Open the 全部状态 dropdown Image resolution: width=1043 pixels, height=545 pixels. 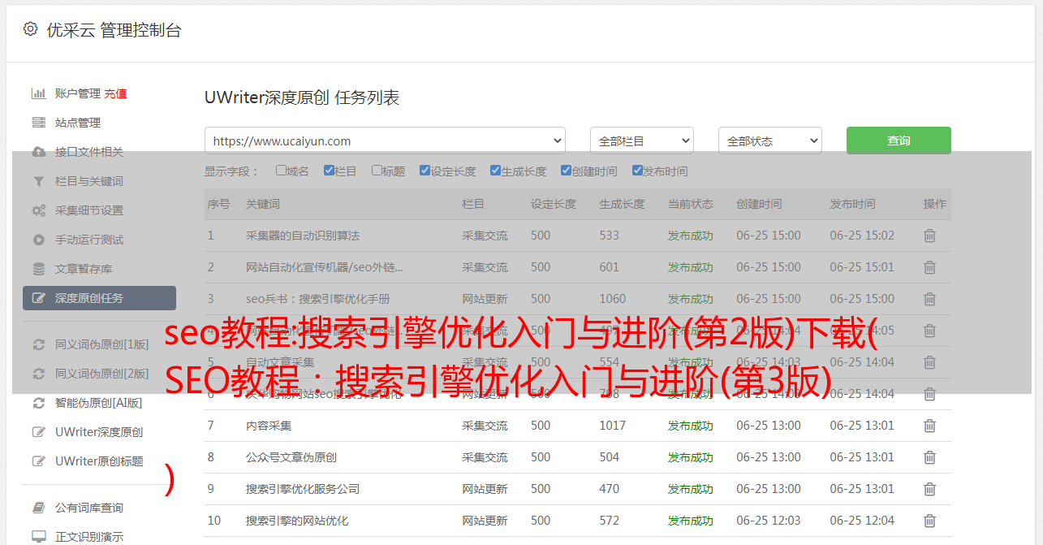(x=769, y=141)
